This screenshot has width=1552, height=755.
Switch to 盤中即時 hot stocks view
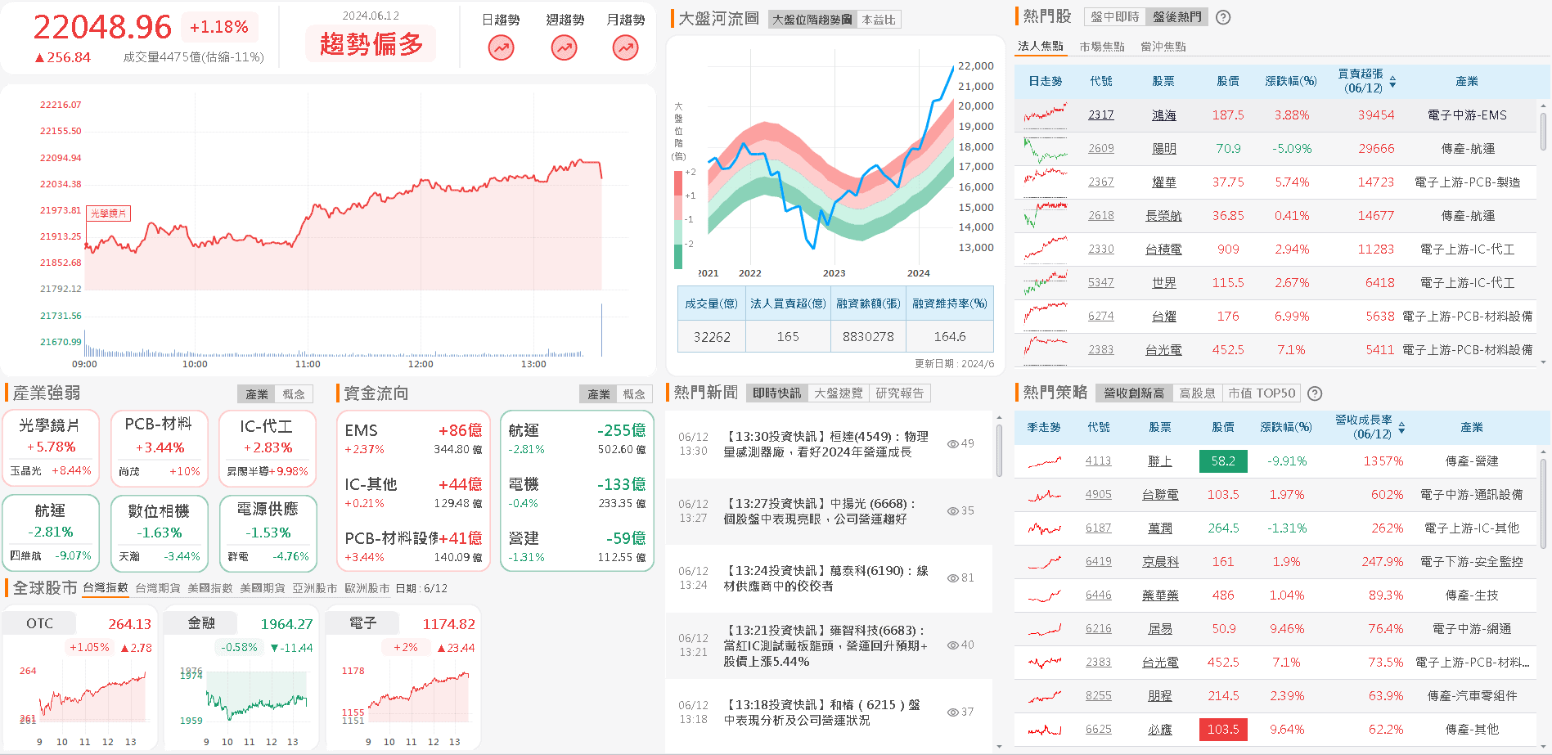tap(1114, 17)
